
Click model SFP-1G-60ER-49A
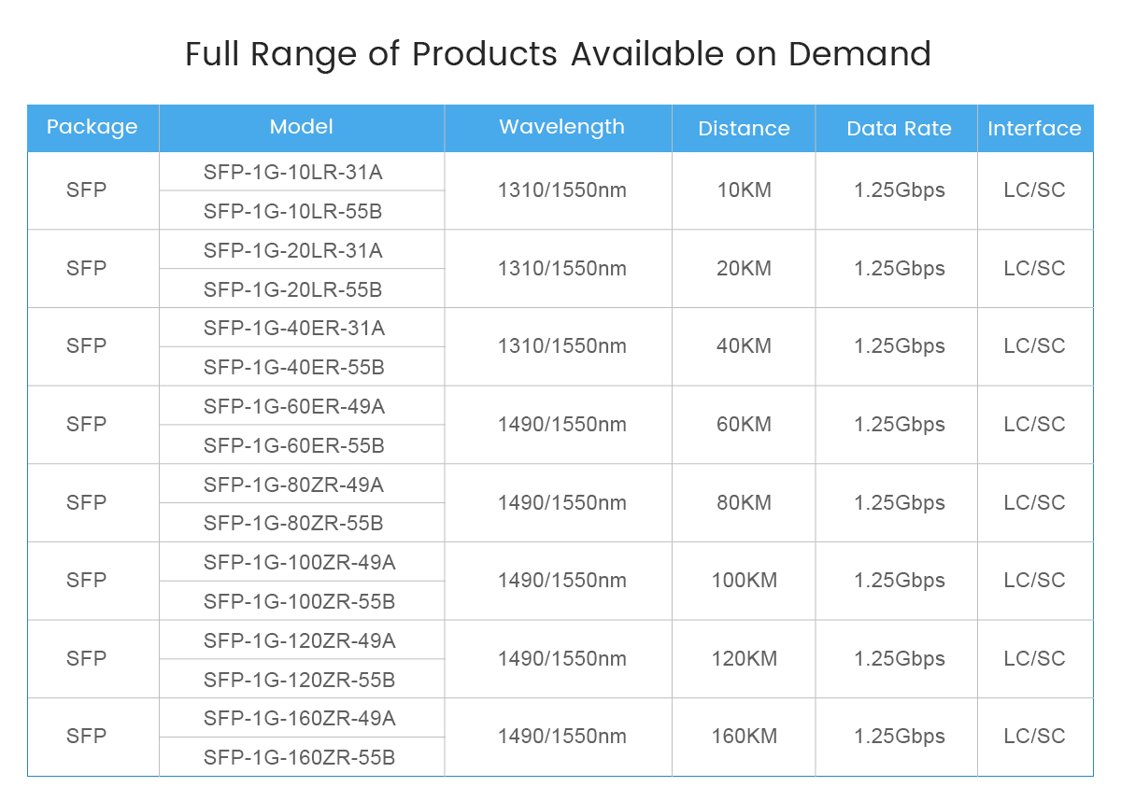click(294, 407)
